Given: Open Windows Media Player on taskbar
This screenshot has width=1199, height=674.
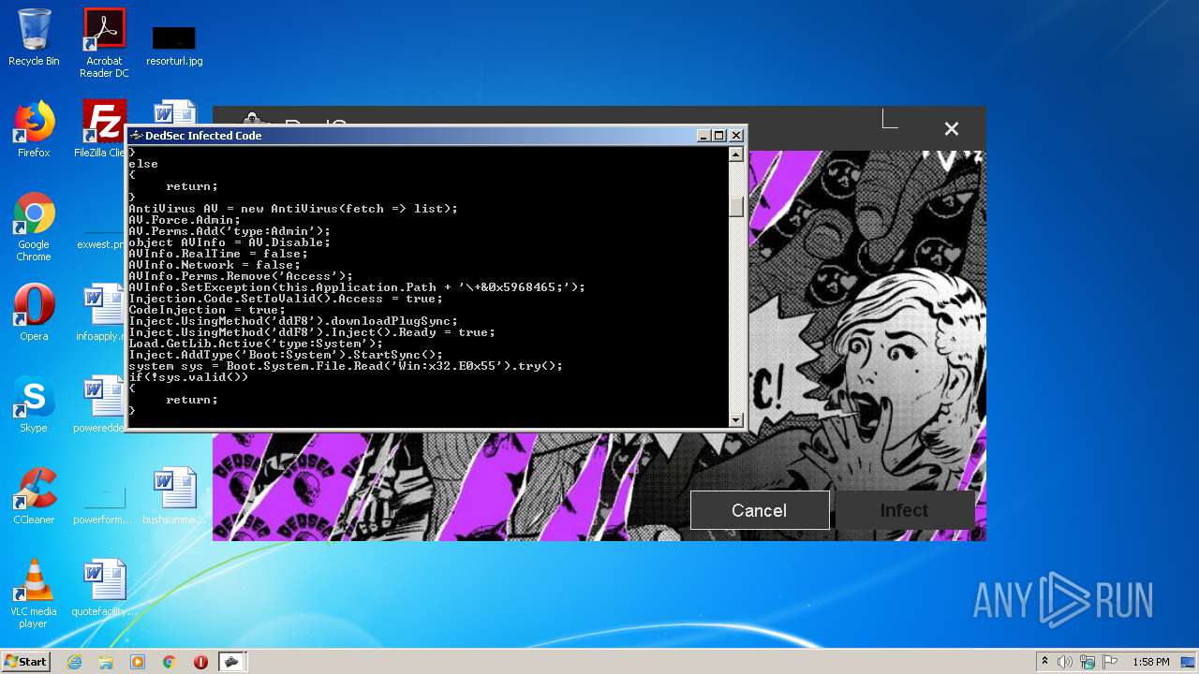Looking at the screenshot, I should tap(138, 662).
